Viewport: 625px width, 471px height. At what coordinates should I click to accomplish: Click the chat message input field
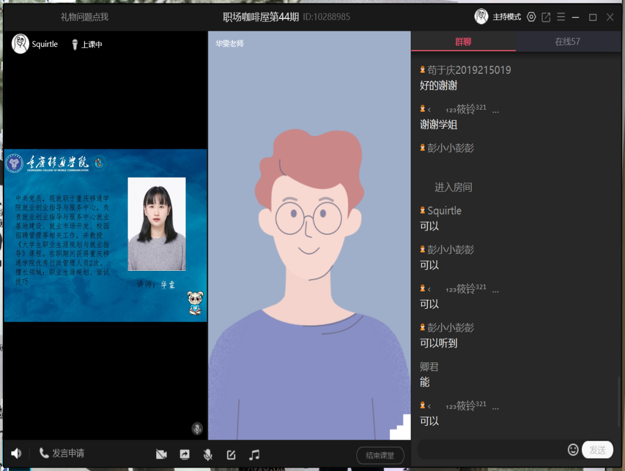pos(491,449)
